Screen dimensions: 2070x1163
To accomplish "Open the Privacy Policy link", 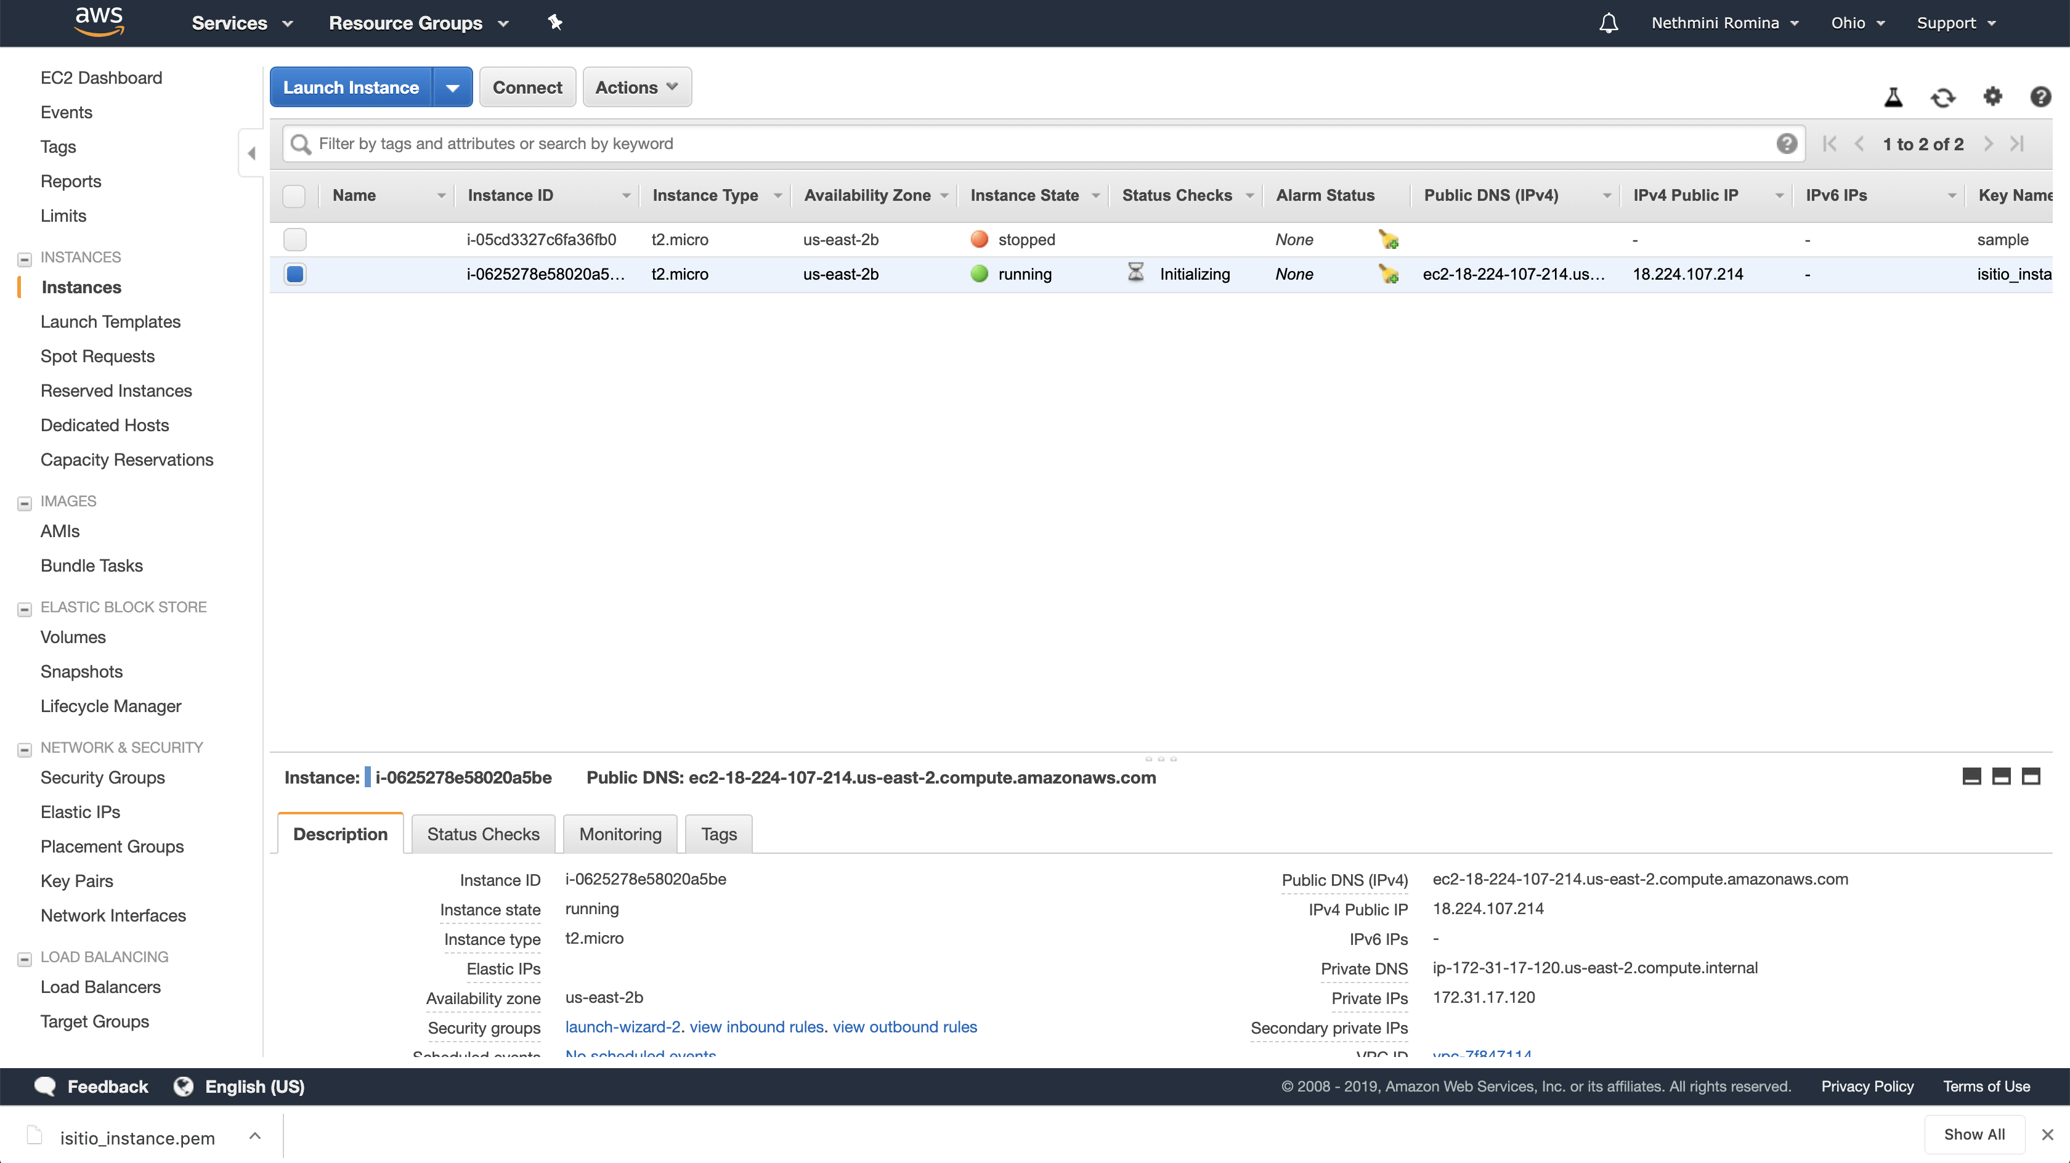I will click(x=1867, y=1086).
